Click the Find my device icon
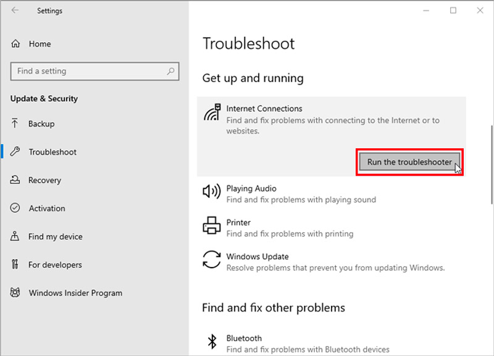Viewport: 494px width, 356px height. tap(15, 237)
